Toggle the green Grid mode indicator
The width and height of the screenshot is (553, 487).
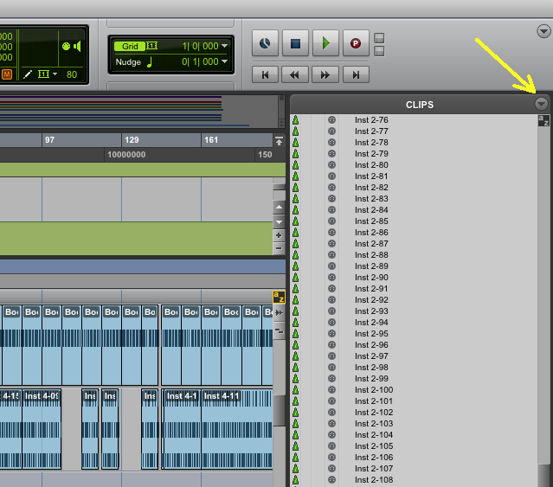point(130,46)
